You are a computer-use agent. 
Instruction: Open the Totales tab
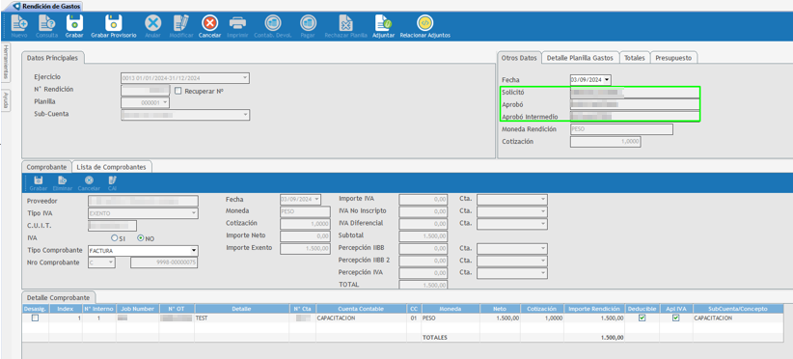(634, 58)
